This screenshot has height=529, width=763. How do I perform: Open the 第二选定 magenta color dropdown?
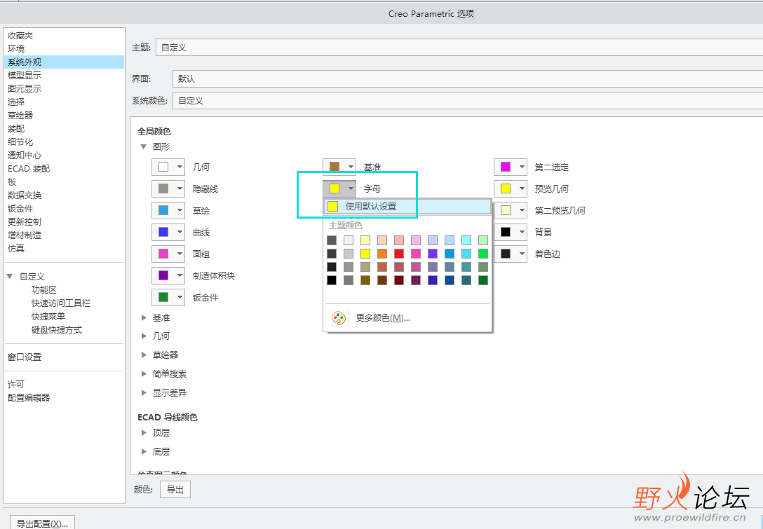point(511,167)
